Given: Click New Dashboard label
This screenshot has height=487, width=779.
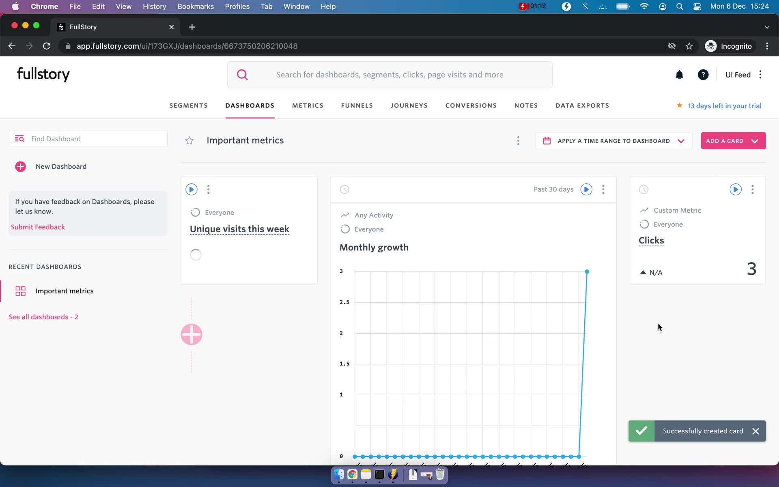Looking at the screenshot, I should click(61, 166).
